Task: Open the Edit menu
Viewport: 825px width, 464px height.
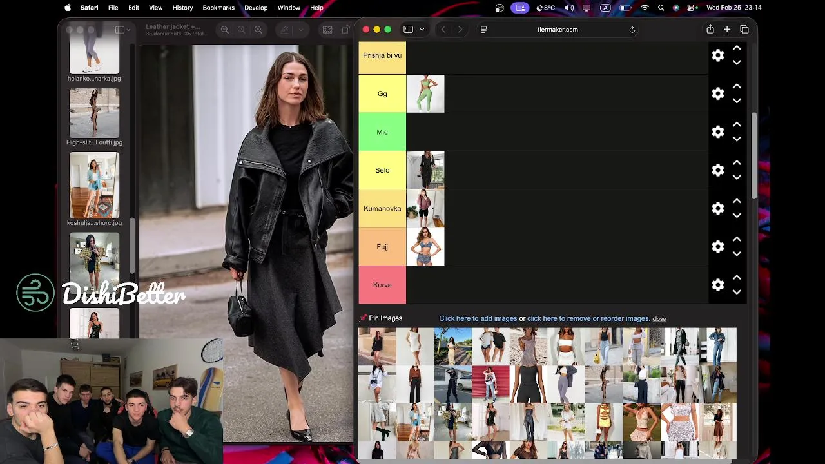Action: pos(133,8)
